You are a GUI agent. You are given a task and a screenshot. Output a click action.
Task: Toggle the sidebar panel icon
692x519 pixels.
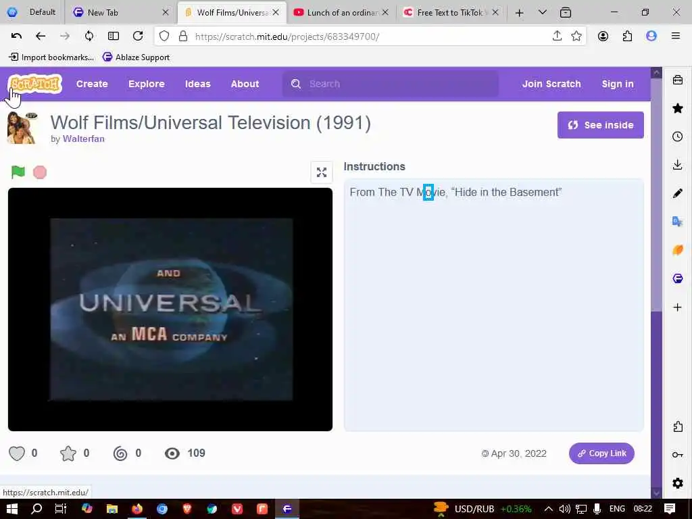pos(114,36)
